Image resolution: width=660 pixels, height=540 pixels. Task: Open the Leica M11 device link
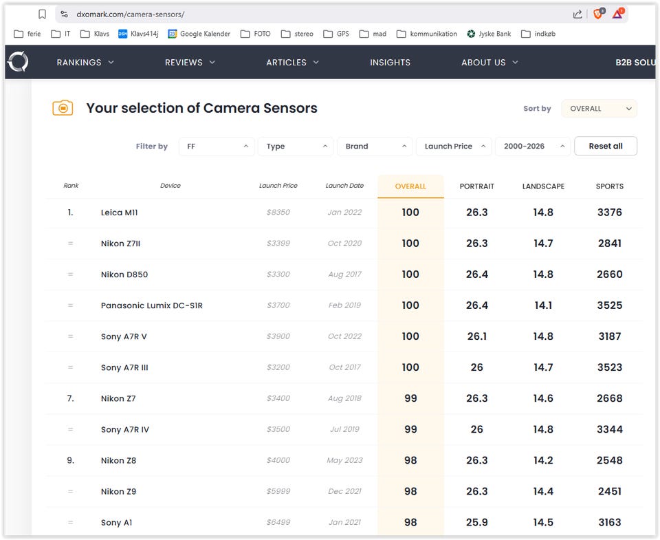click(x=119, y=213)
